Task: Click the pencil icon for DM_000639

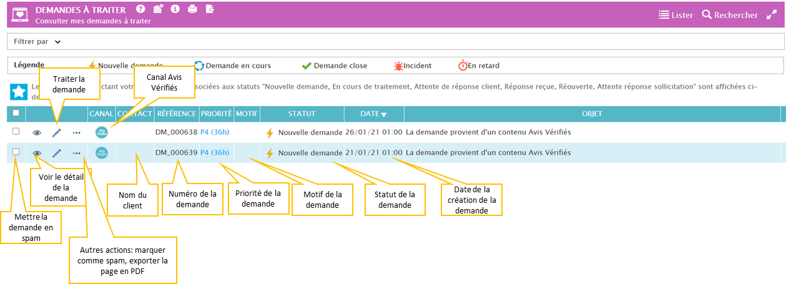Action: click(57, 153)
